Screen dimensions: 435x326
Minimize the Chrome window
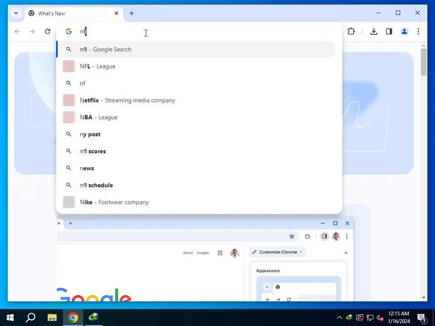tap(379, 13)
